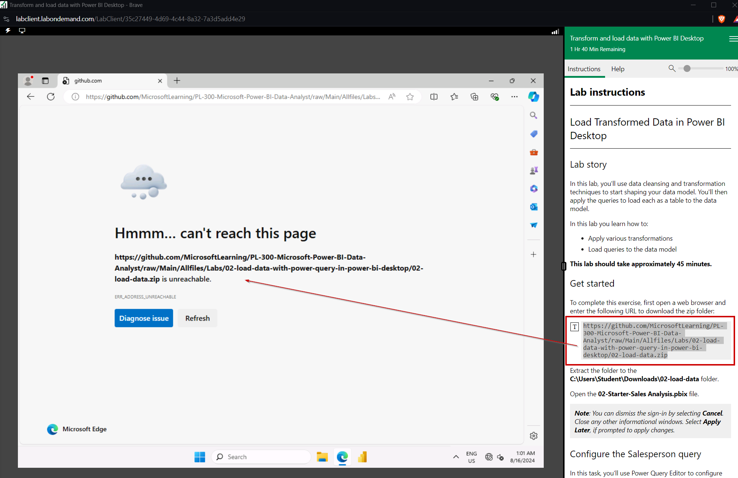The image size is (738, 478).
Task: Click Edge sidebar search icon
Action: tap(534, 115)
